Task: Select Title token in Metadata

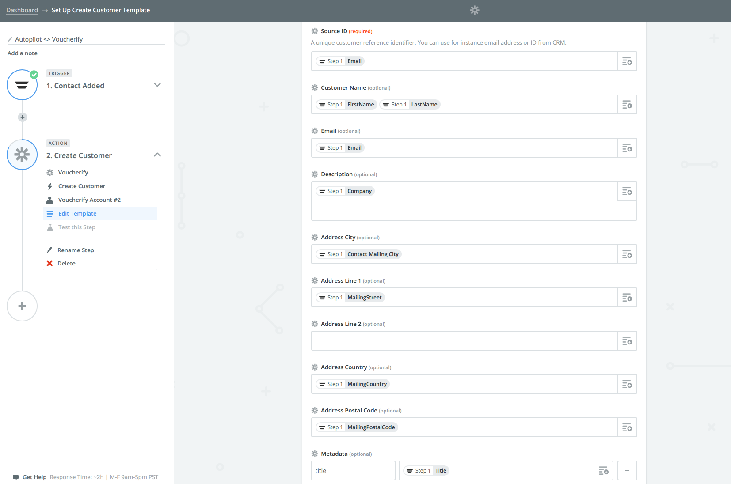Action: point(426,471)
